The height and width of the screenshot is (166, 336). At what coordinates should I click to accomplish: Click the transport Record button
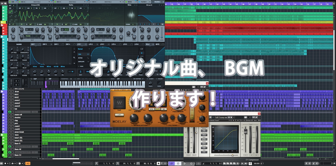coord(191,163)
